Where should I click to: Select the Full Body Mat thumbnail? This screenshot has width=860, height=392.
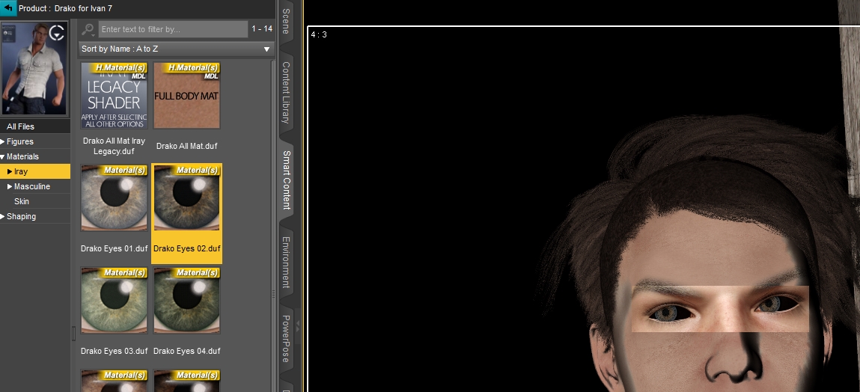pyautogui.click(x=186, y=96)
